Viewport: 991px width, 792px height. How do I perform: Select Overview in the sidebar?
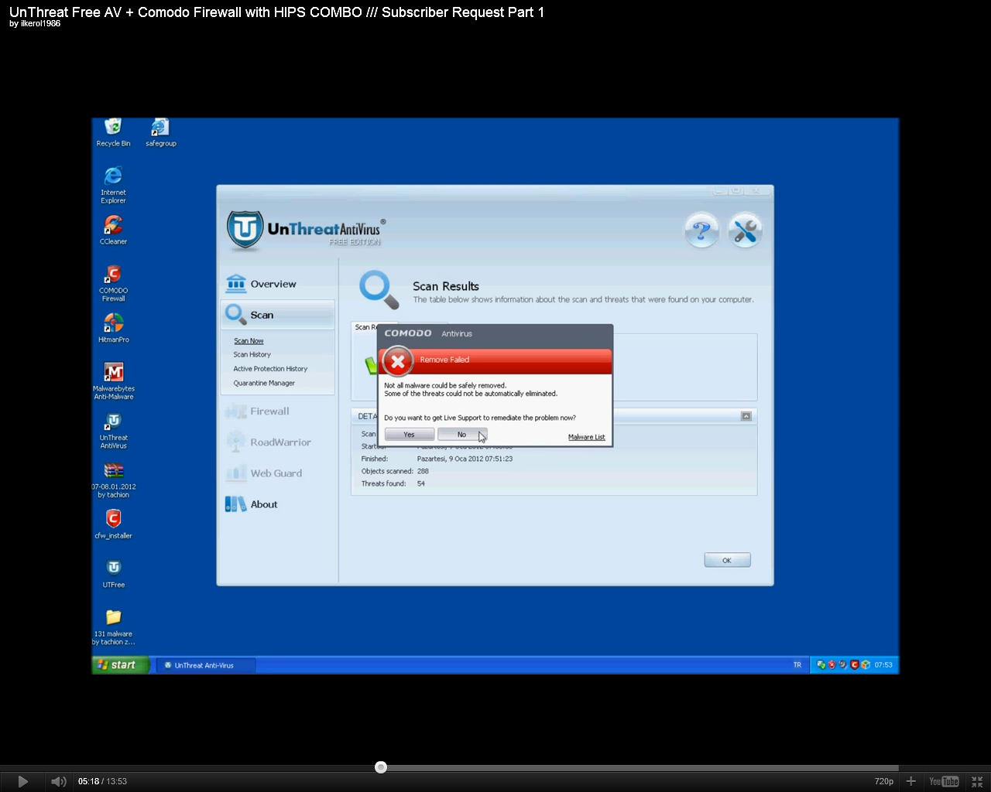[273, 284]
